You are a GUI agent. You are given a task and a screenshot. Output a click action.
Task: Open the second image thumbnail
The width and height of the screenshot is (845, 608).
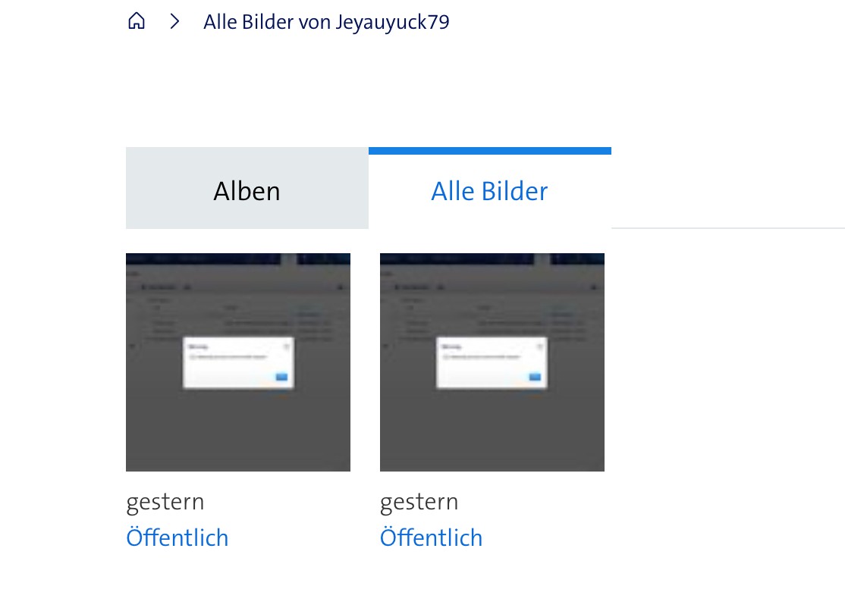492,362
